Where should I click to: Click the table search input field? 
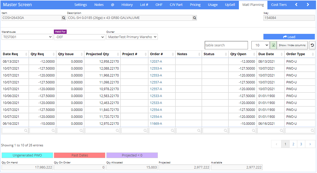pyautogui.click(x=226, y=45)
